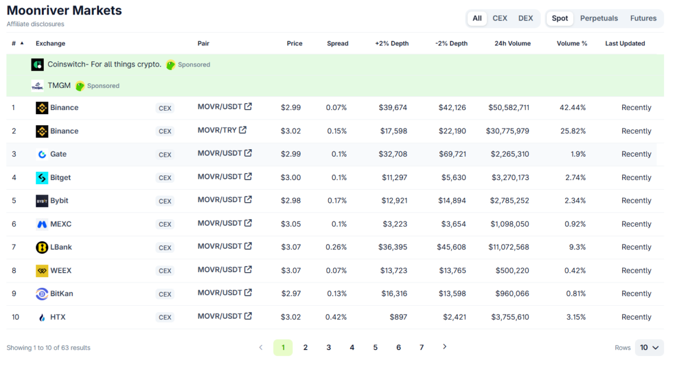Switch to the CEX filter
Viewport: 699px width, 367px height.
tap(500, 18)
